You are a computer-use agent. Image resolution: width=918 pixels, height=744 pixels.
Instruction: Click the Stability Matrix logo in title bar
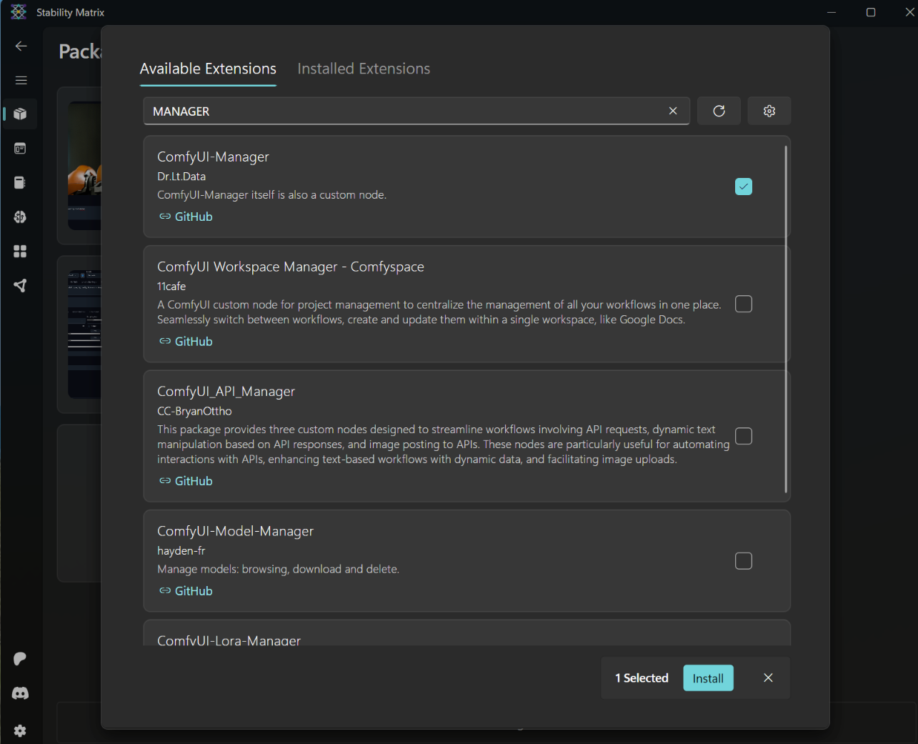[19, 12]
